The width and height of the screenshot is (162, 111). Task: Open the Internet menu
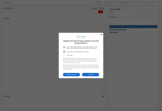[145, 2]
